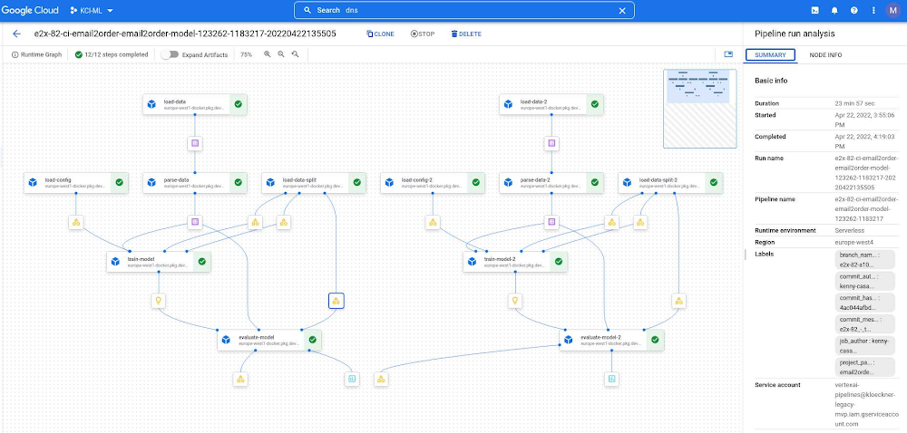Select the yellow artifact below load-data-split-2's right edge
The width and height of the screenshot is (907, 433).
click(x=678, y=301)
